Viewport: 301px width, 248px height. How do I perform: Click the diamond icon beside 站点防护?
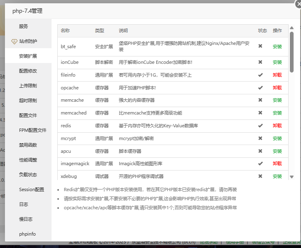14,41
